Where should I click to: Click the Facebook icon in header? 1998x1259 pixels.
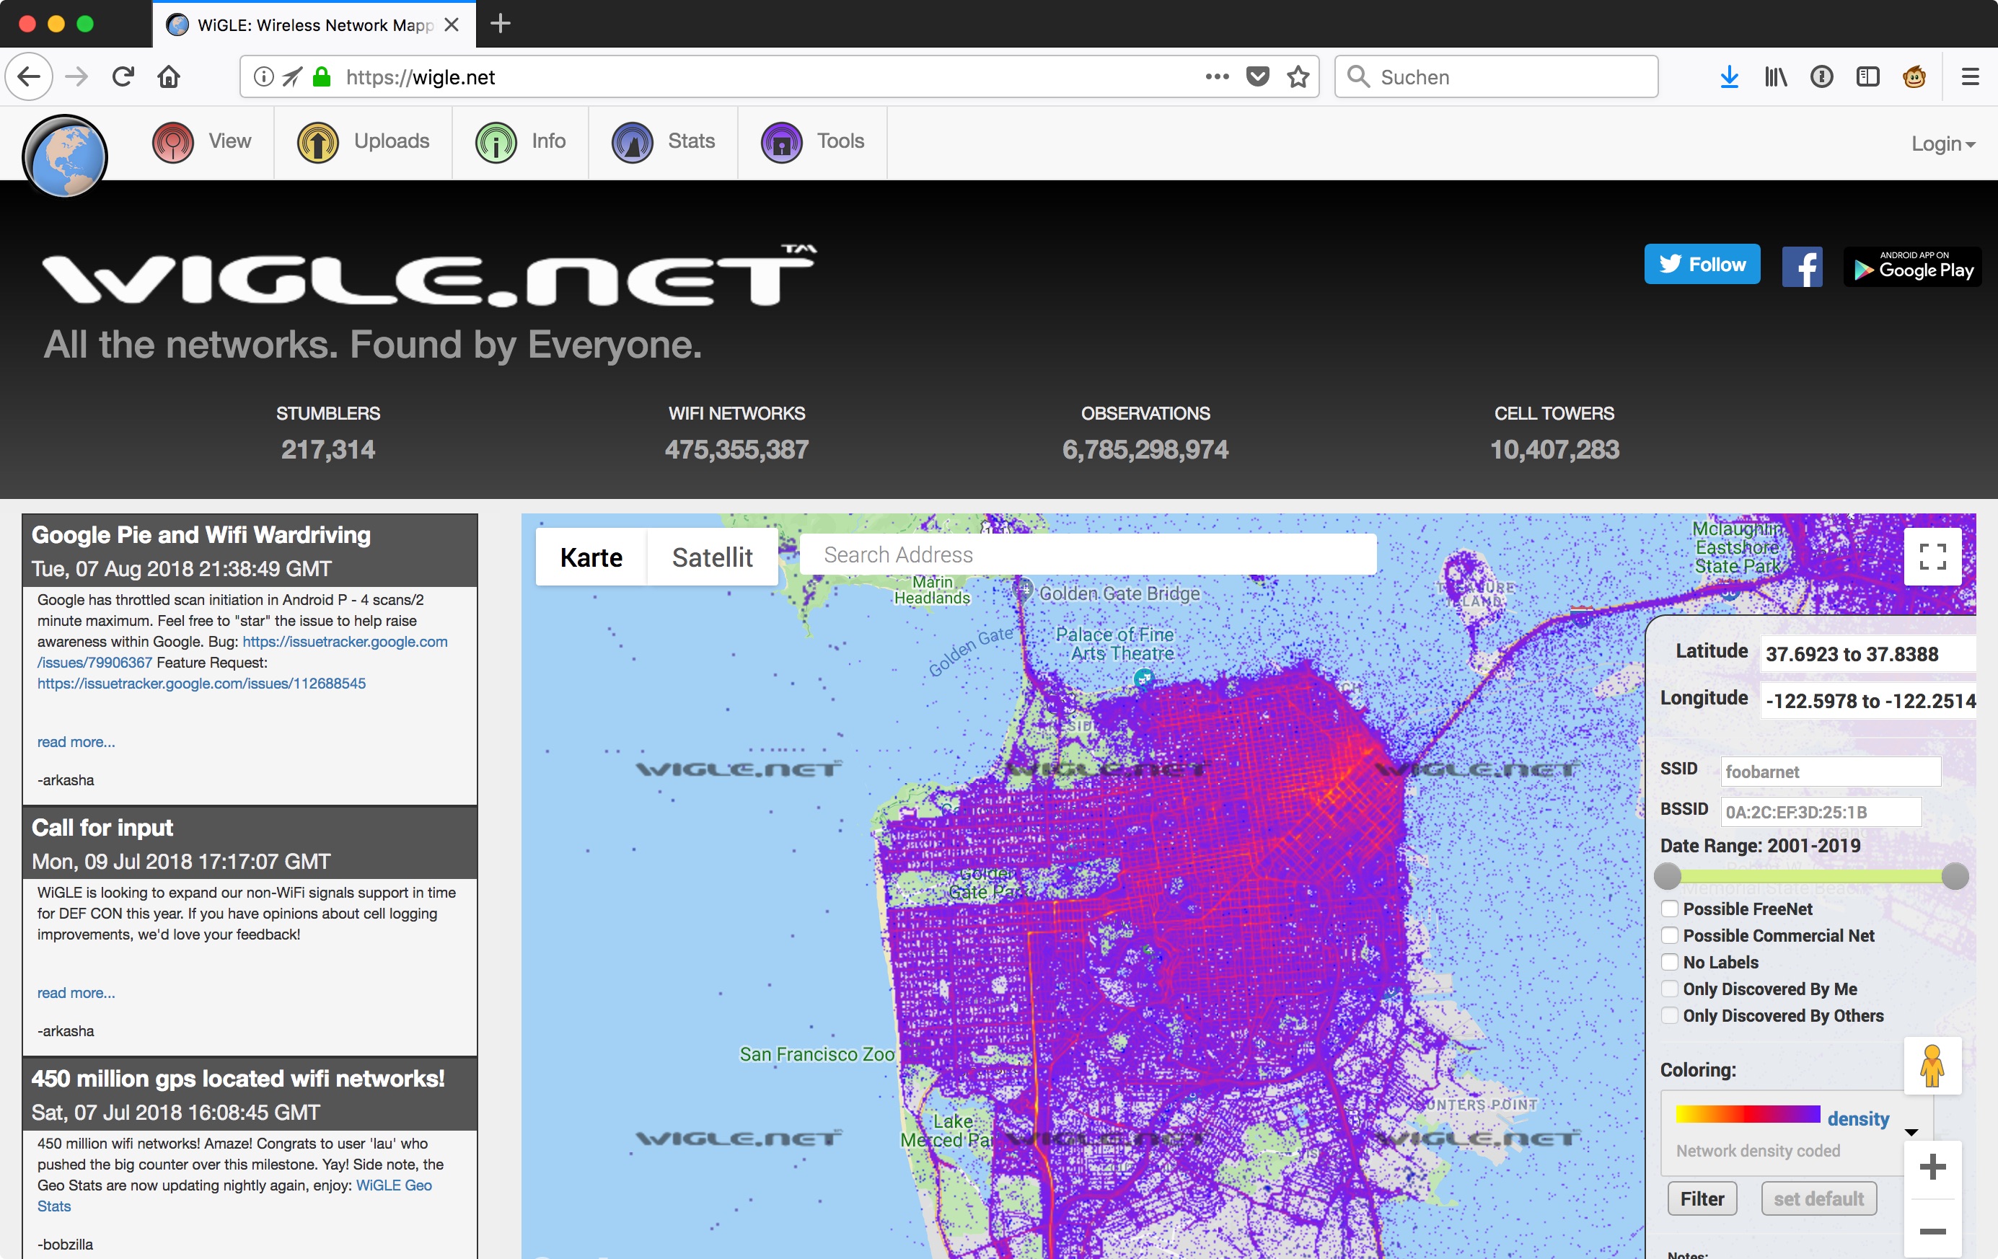point(1801,267)
